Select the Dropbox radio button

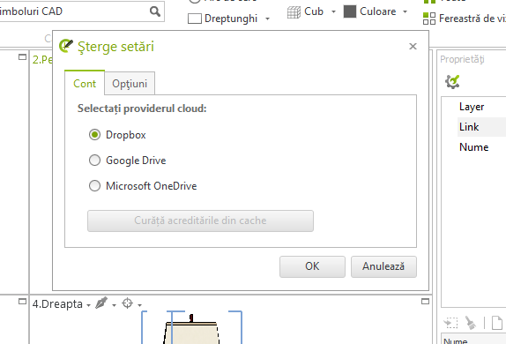pos(94,135)
